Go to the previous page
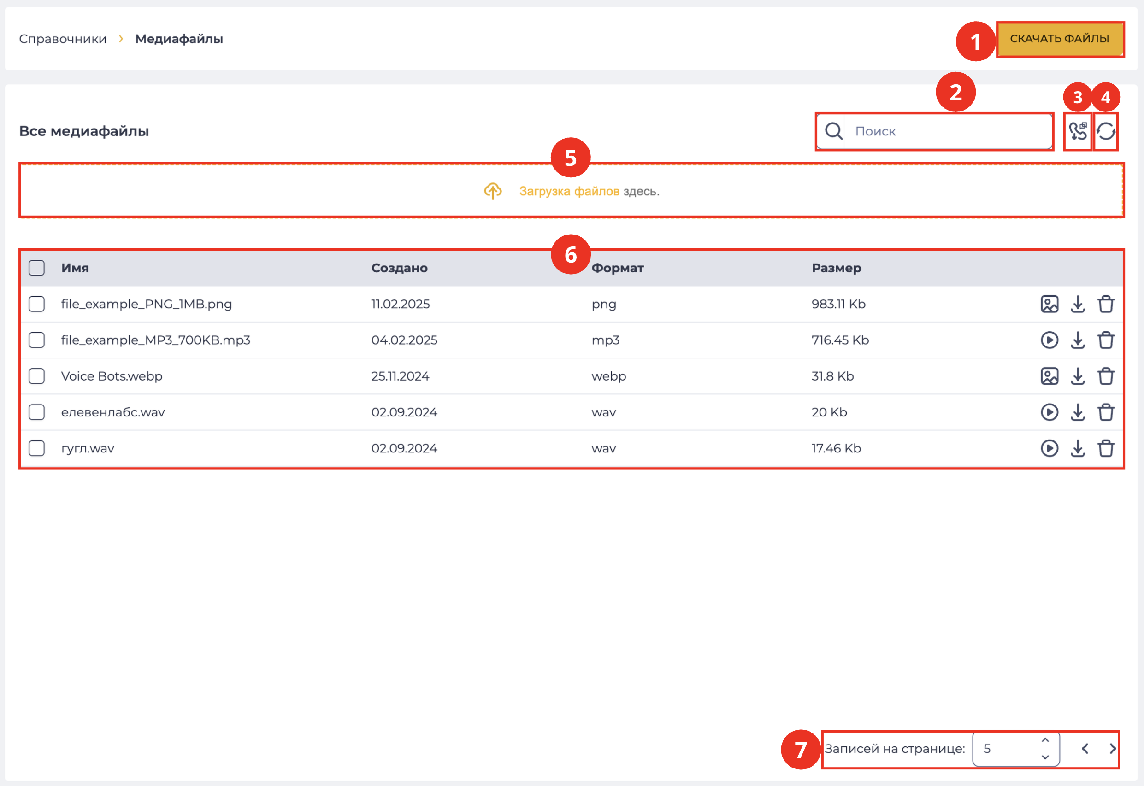This screenshot has height=786, width=1144. pos(1085,749)
